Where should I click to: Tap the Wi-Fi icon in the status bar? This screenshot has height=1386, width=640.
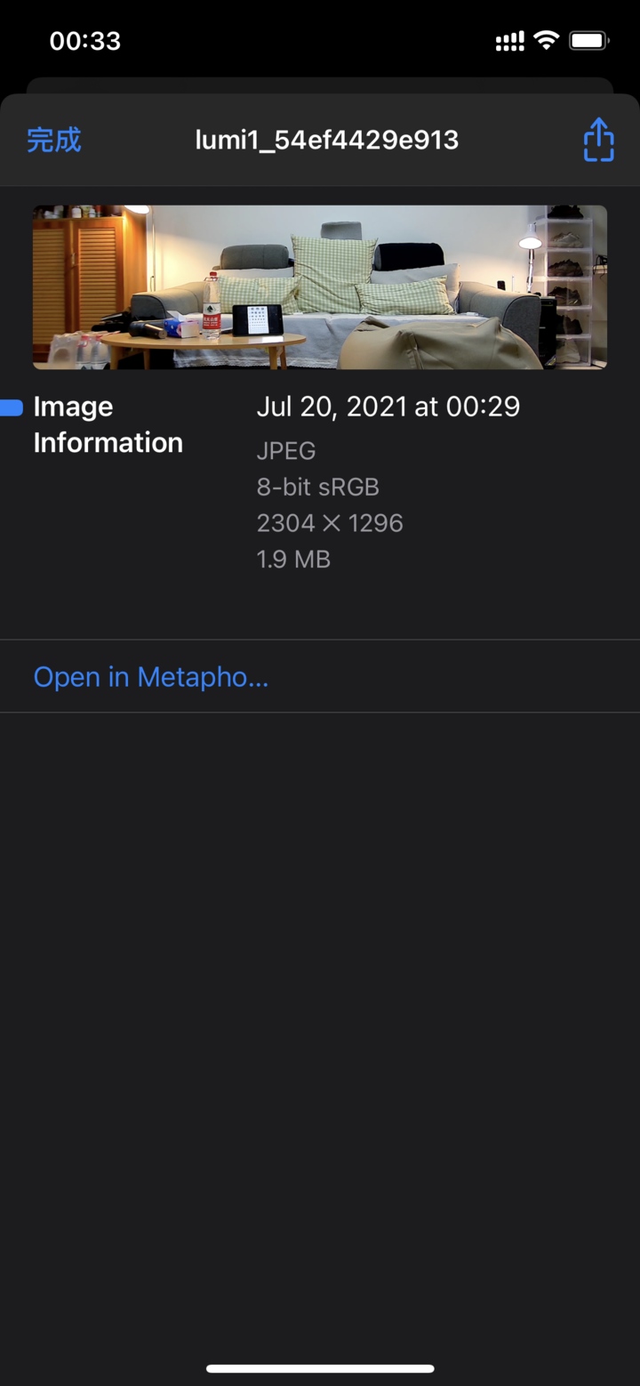coord(547,41)
